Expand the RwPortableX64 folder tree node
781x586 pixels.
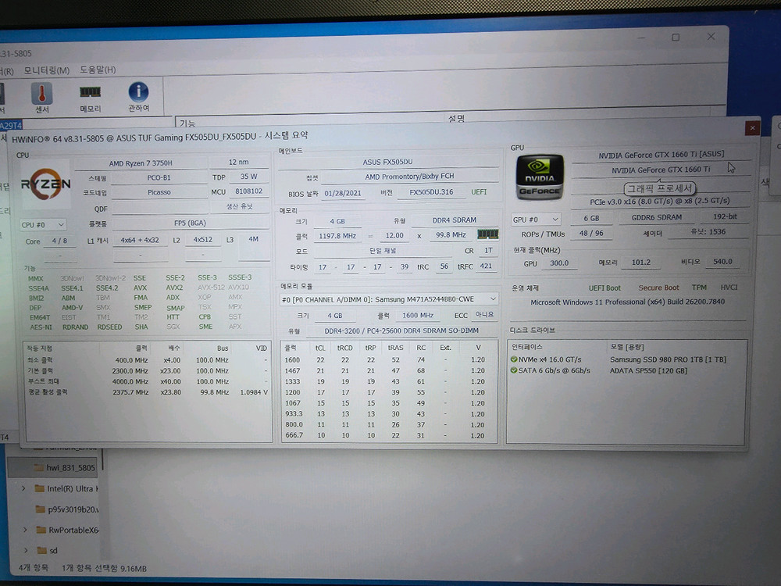tap(25, 530)
